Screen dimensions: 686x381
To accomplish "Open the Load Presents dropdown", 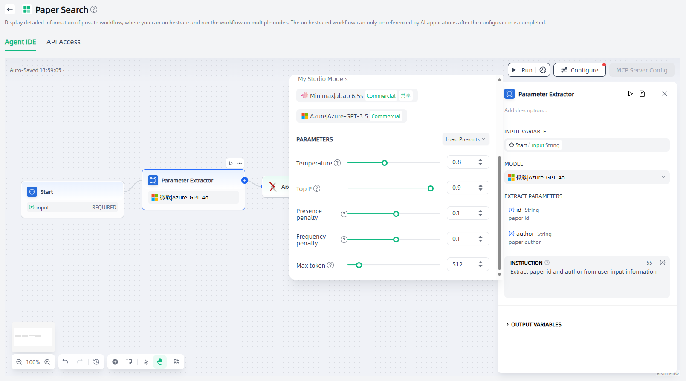I will coord(465,139).
